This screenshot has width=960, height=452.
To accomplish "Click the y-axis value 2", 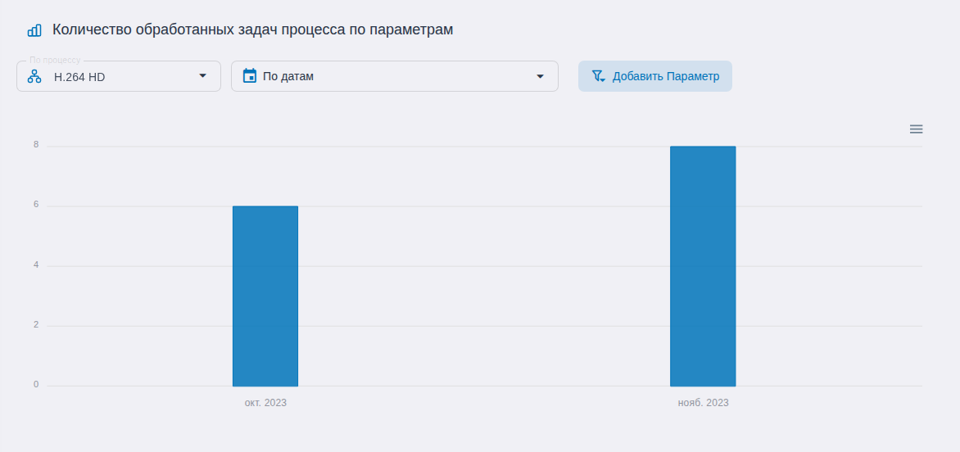I will tap(36, 325).
